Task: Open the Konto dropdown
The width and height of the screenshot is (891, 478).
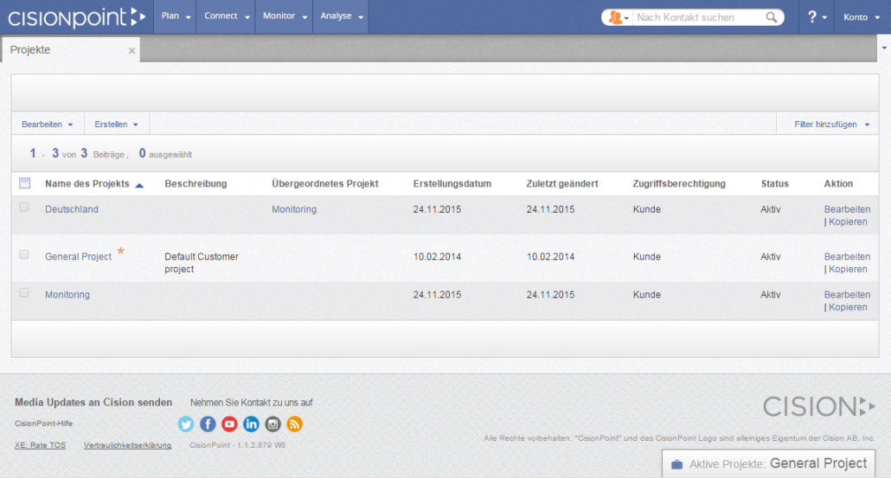Action: 862,17
